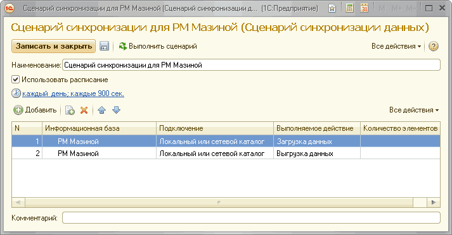Click the schedule clock icon
Viewport: 452px width, 235px height.
16,93
